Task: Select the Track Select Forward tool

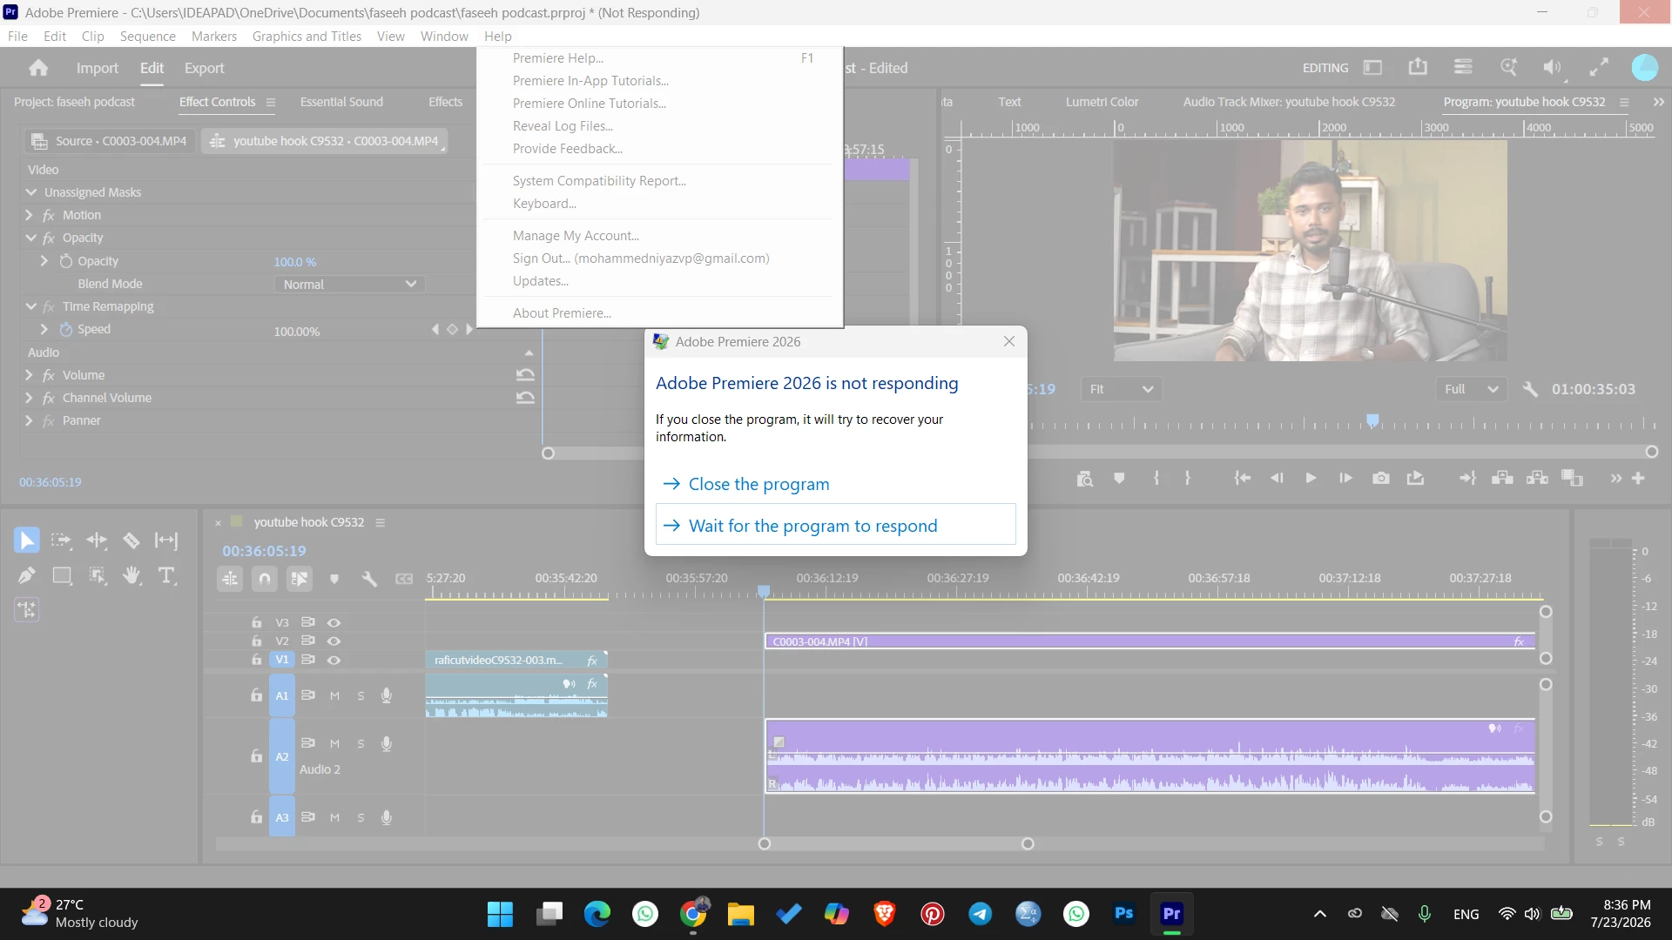Action: click(x=61, y=540)
